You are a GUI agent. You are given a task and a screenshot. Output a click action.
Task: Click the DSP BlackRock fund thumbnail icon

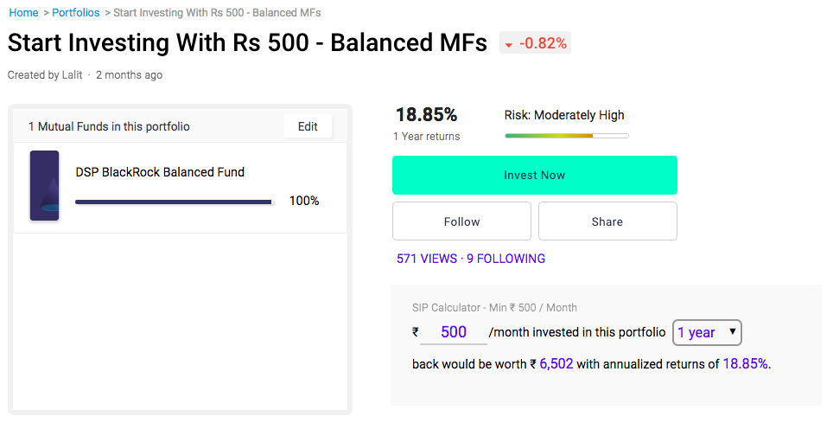click(44, 185)
